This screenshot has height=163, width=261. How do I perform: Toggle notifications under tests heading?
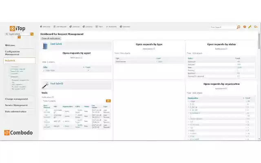pyautogui.click(x=48, y=97)
